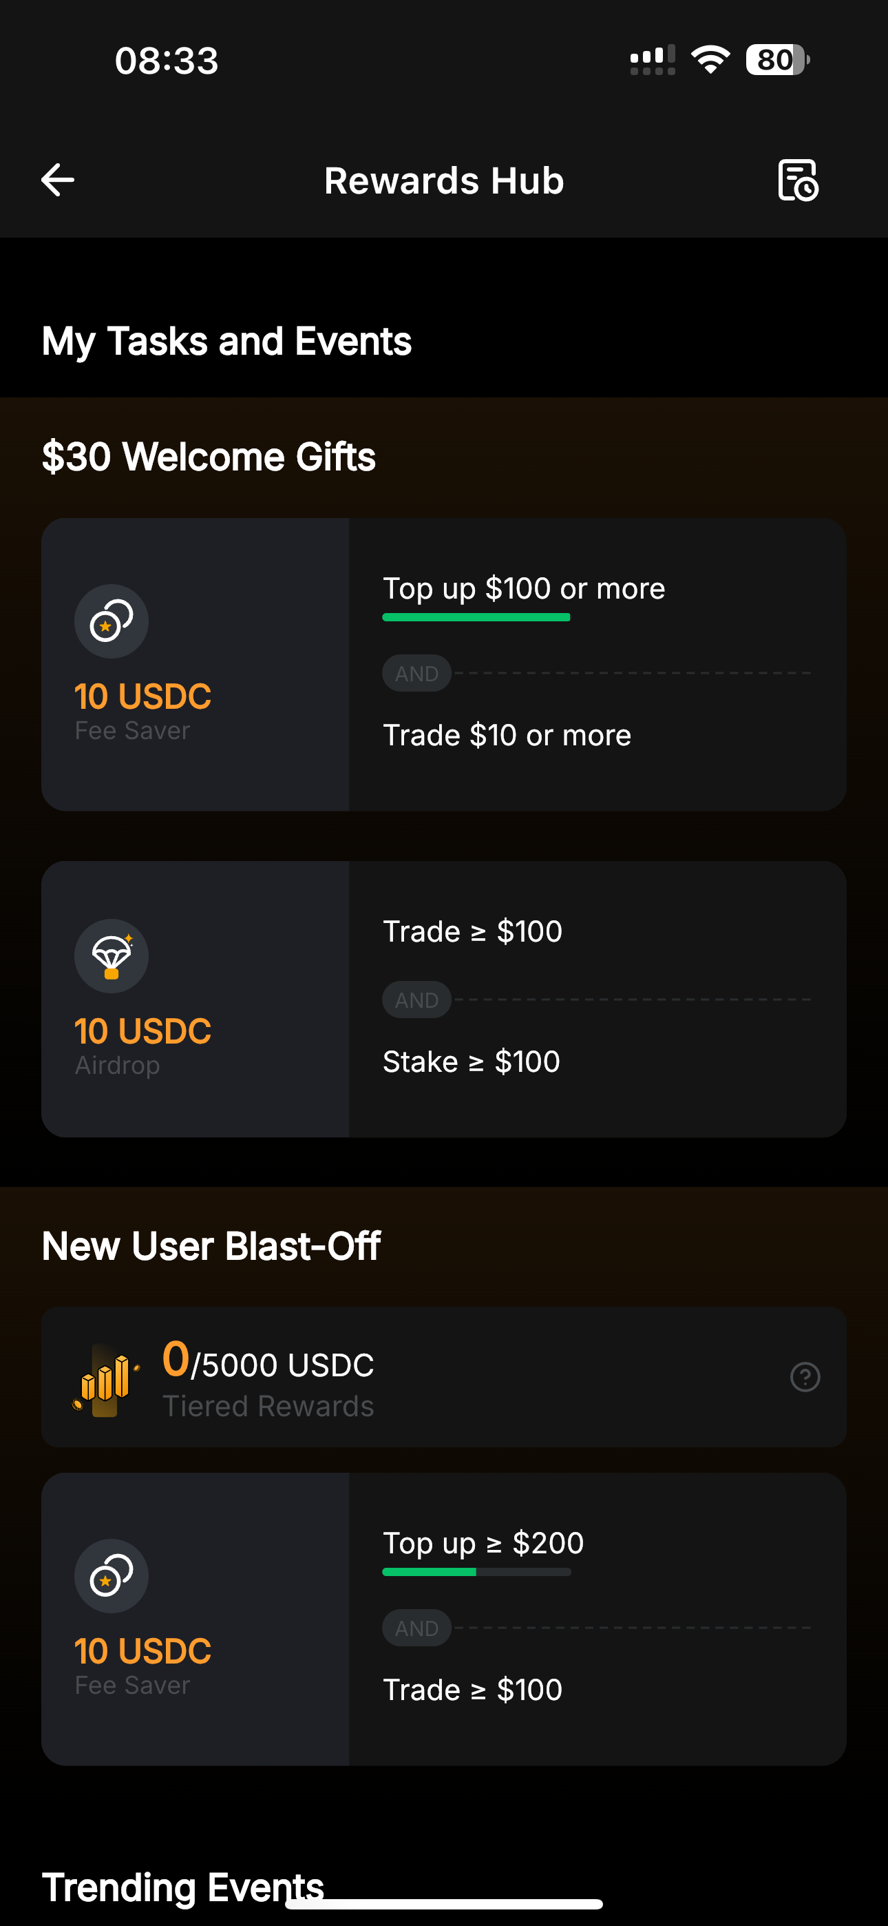Select 'Trade $10 or more' task

[507, 735]
